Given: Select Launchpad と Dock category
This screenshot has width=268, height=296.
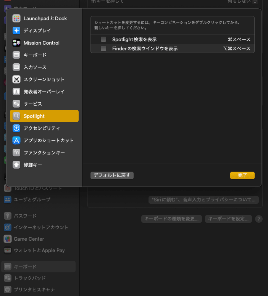Looking at the screenshot, I should pos(44,18).
